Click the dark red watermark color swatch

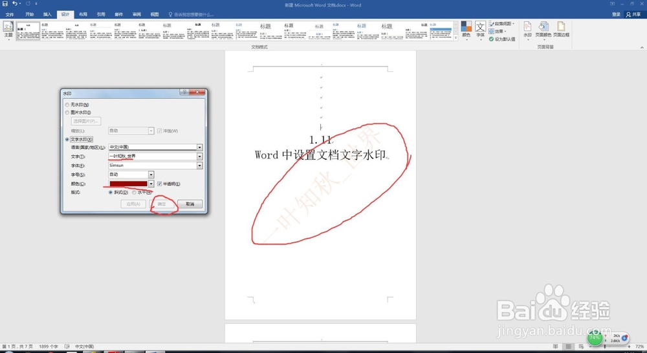point(128,184)
